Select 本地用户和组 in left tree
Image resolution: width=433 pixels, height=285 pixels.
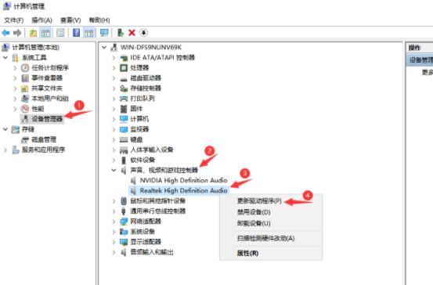50,99
